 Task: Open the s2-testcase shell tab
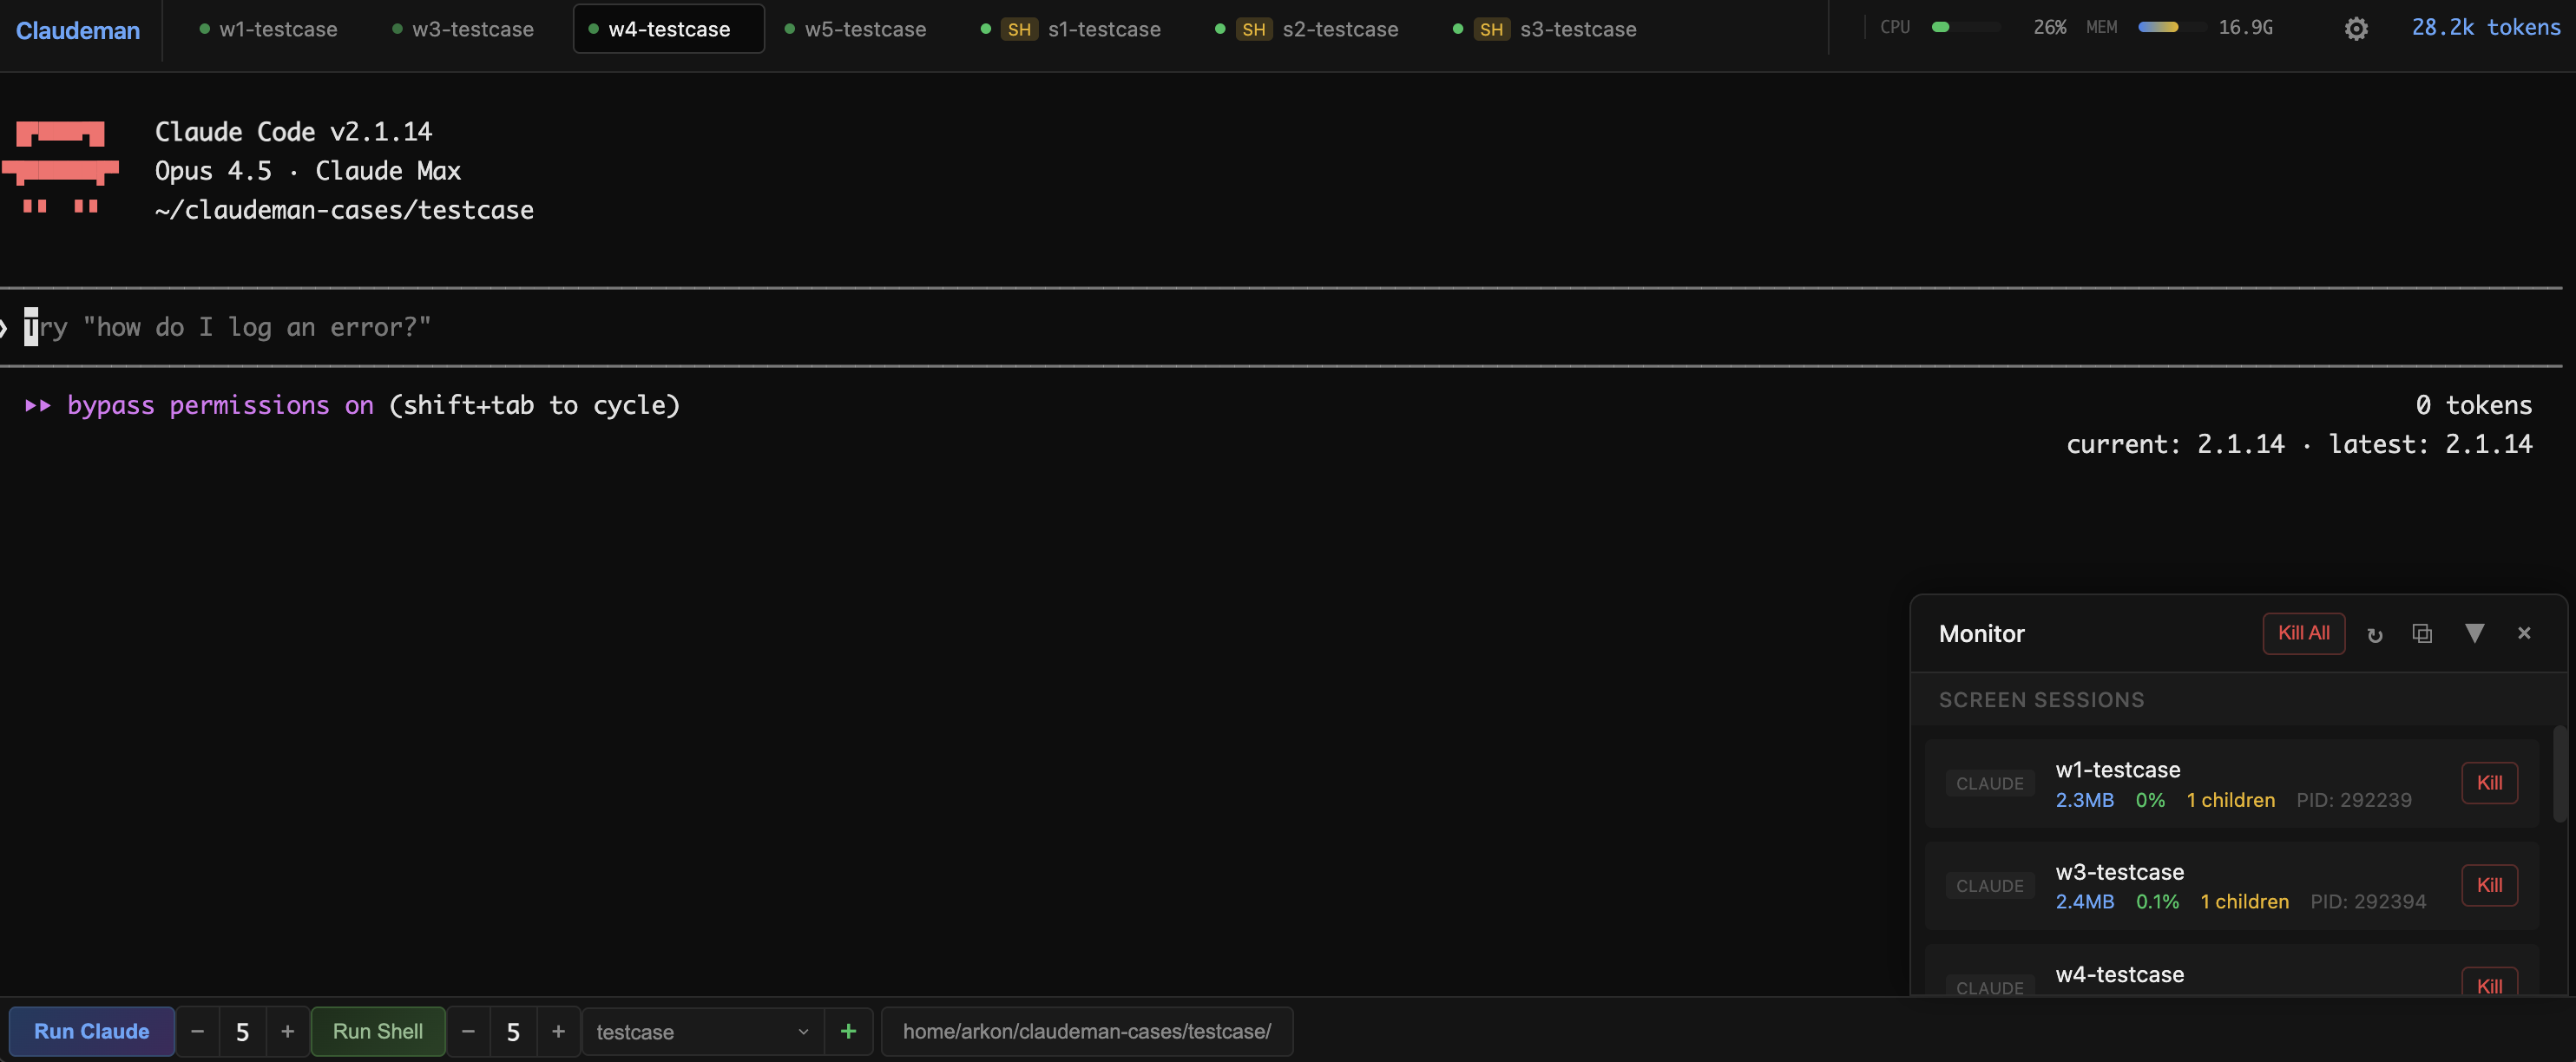coord(1306,29)
